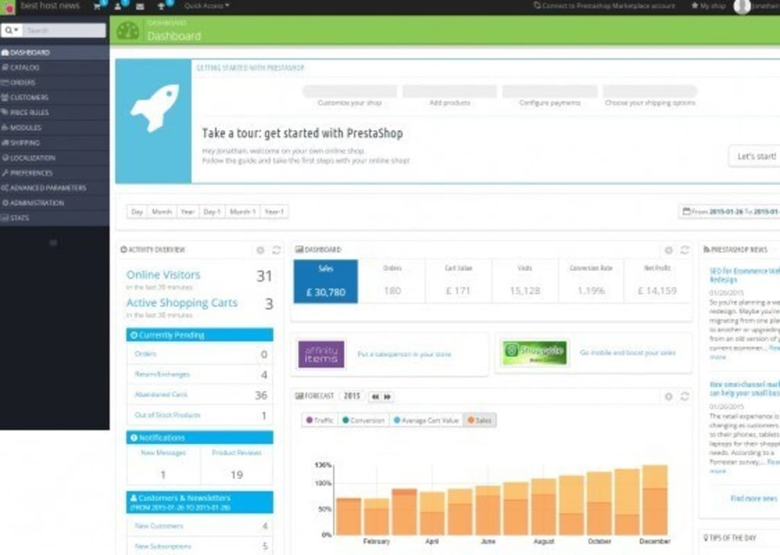This screenshot has height=555, width=780.
Task: Focus the sidebar Search field
Action: [64, 30]
